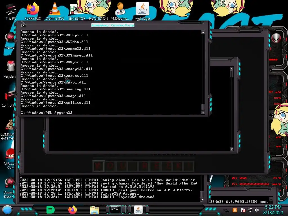
Task: Click down arrow of middle black window scrollbar
Action: coord(231,149)
